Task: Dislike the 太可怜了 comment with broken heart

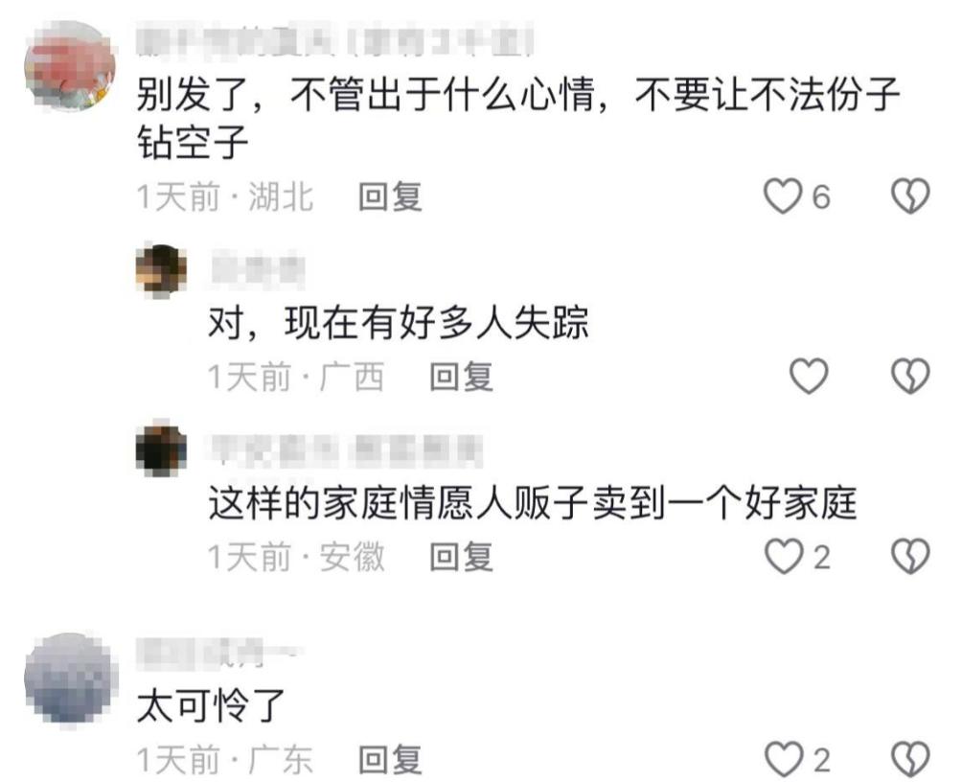Action: click(x=910, y=759)
